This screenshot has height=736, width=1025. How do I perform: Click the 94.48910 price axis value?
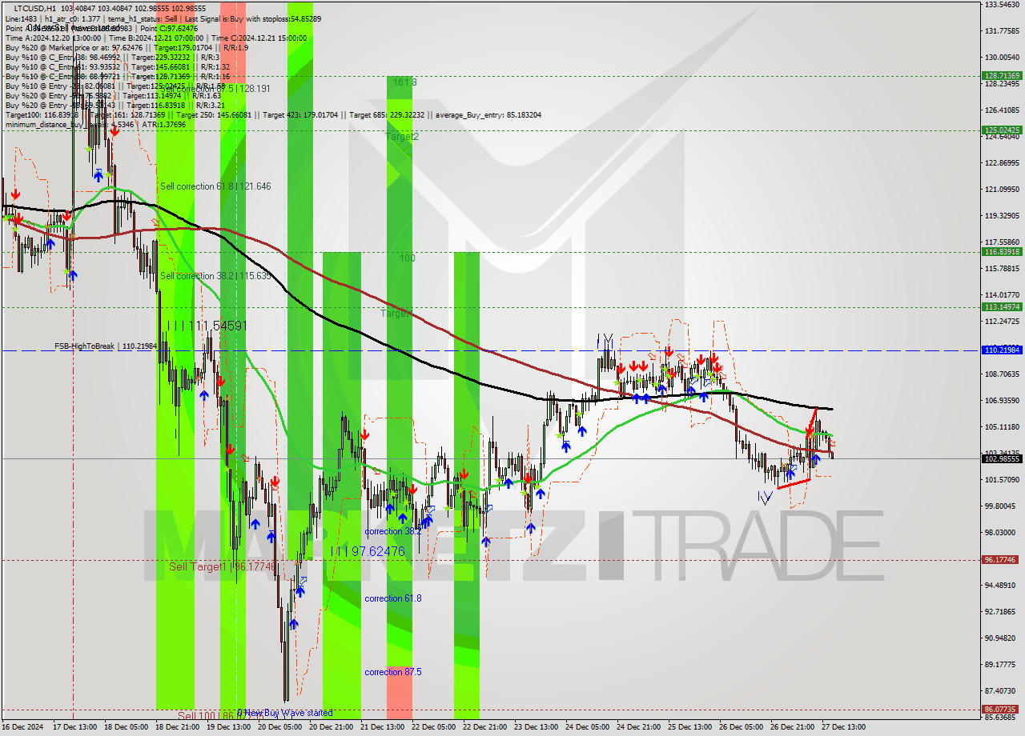point(1002,586)
